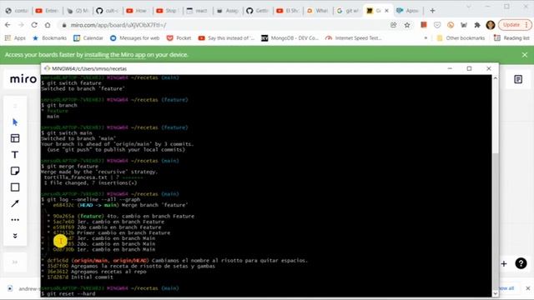Open the Extensions puzzle piece menu
Screen dimensions: 534x300
pos(477,25)
